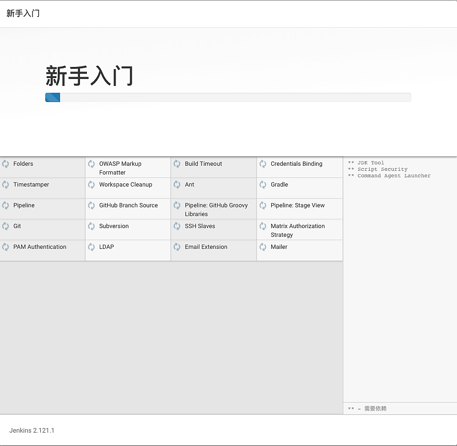Click the refresh icon beside Pipeline

coord(6,205)
